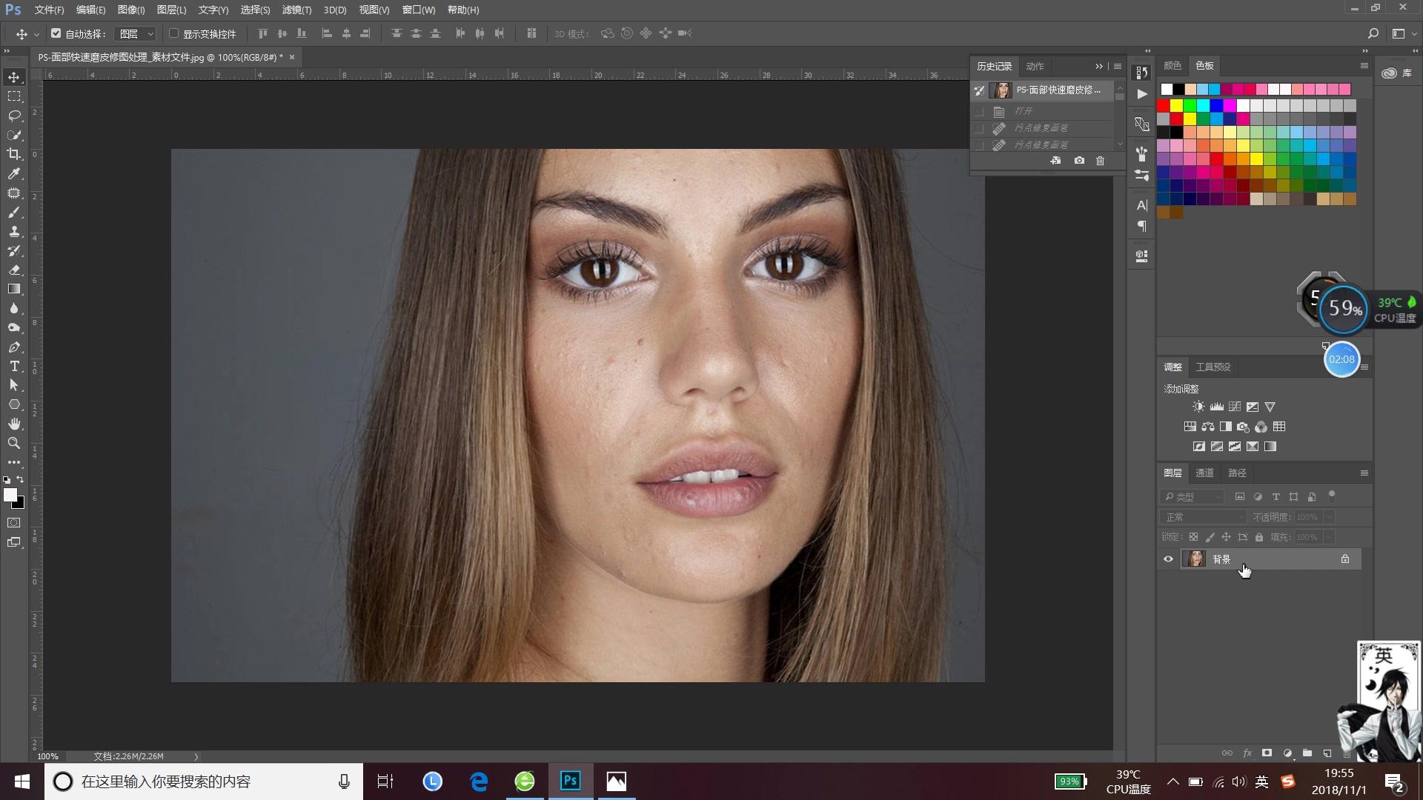Pick the Eyedropper tool
The height and width of the screenshot is (800, 1423).
(14, 173)
